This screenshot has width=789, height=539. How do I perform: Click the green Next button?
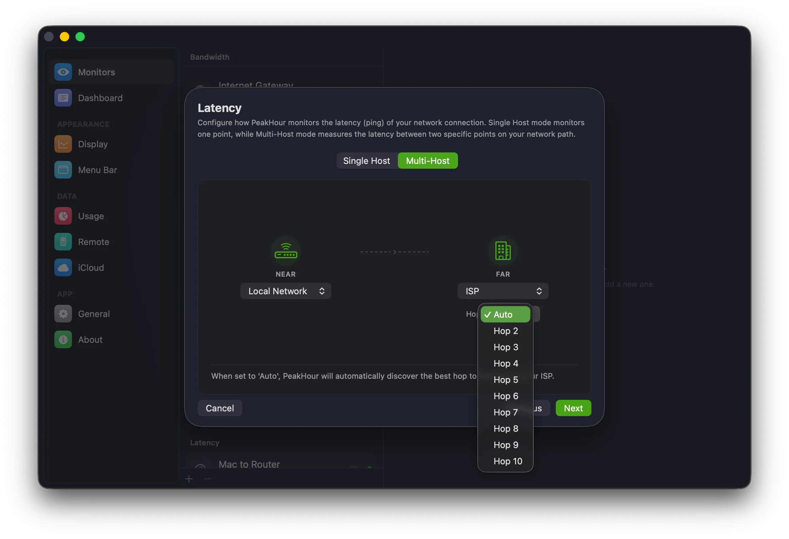[573, 408]
